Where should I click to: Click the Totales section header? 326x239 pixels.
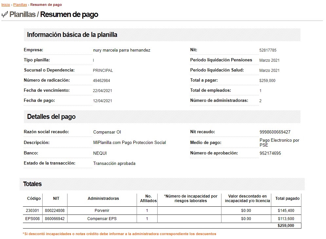[x=32, y=184]
